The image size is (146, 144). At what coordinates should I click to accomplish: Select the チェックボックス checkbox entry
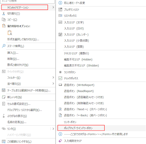[x=101, y=78]
